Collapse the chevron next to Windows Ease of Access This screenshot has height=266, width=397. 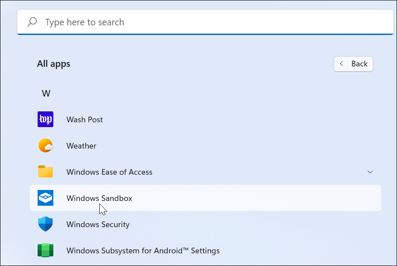pyautogui.click(x=370, y=172)
